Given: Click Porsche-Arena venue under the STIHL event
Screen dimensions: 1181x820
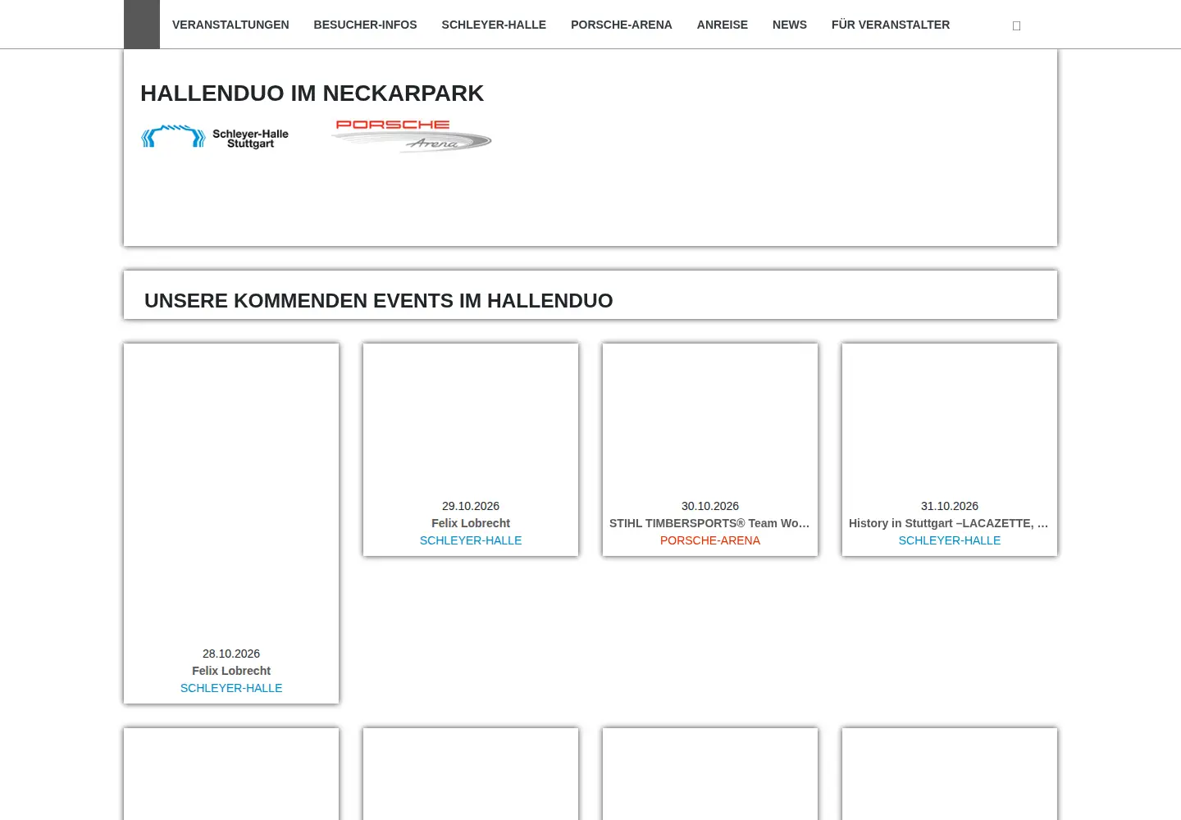Looking at the screenshot, I should pyautogui.click(x=710, y=540).
